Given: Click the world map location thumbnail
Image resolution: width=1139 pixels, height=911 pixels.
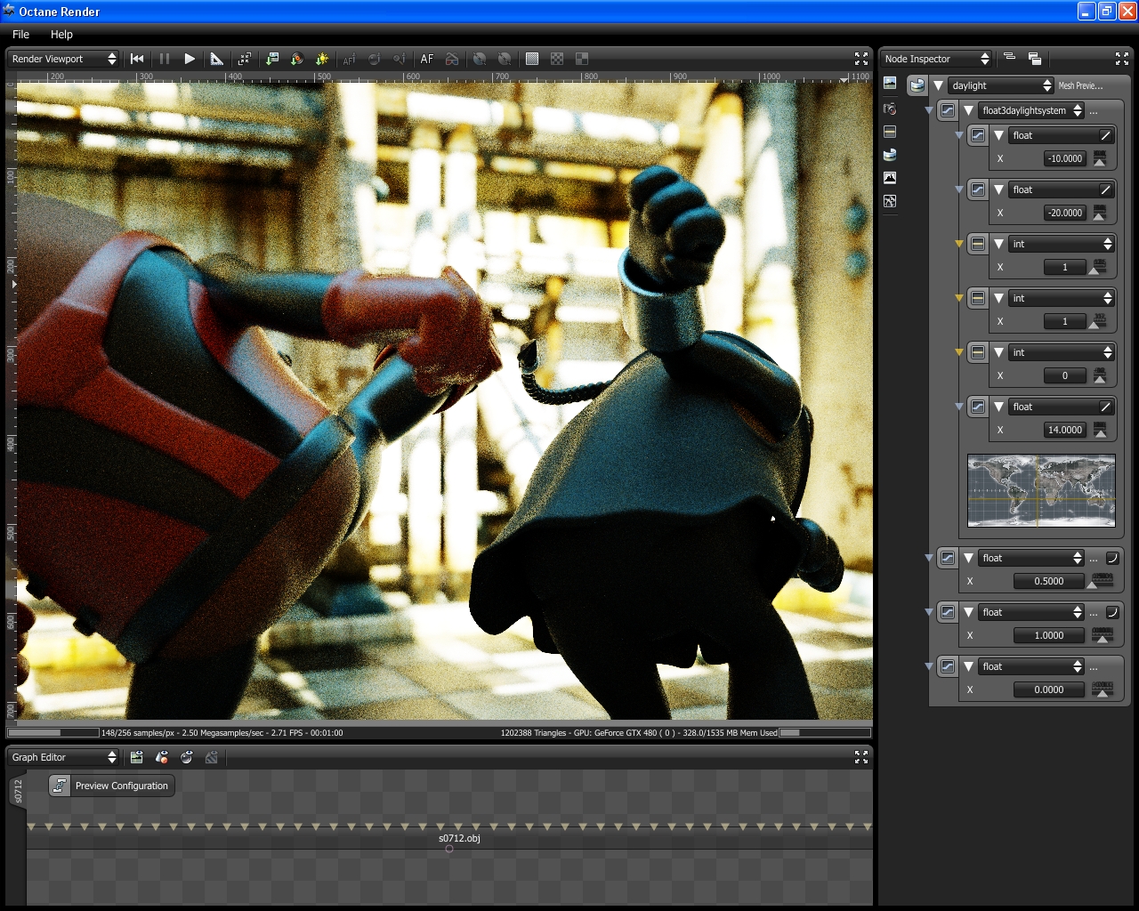Looking at the screenshot, I should [x=1041, y=490].
